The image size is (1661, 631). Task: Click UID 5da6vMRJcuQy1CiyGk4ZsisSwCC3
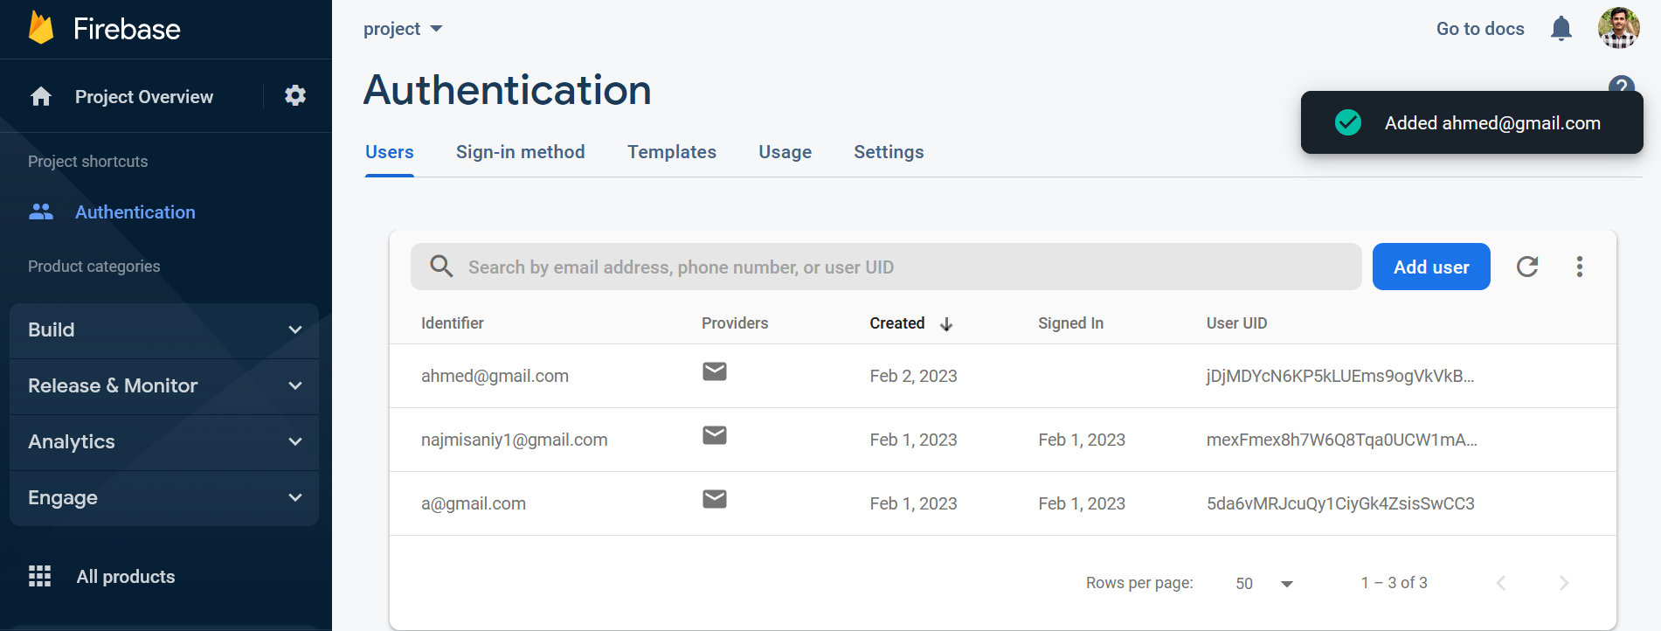click(x=1340, y=503)
